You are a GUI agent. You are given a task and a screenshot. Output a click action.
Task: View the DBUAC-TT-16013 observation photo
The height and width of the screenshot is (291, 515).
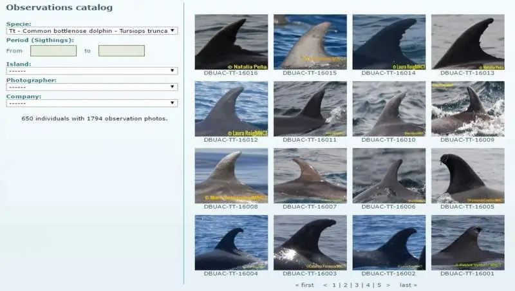467,42
